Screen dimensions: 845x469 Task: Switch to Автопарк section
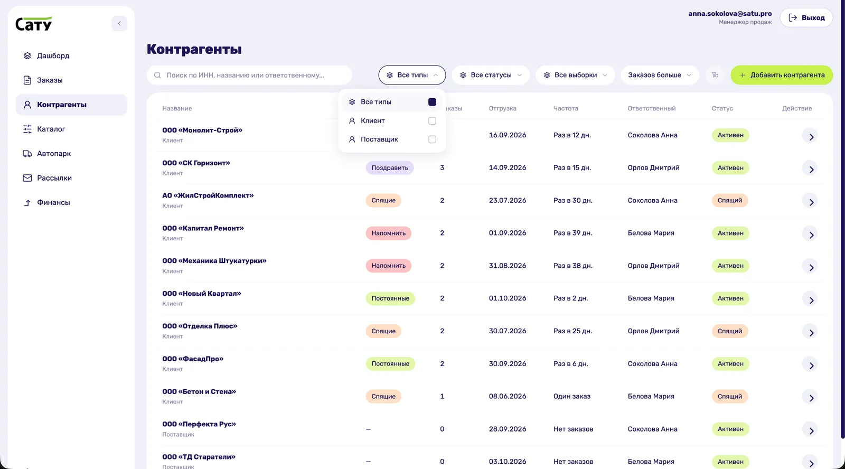click(x=71, y=154)
